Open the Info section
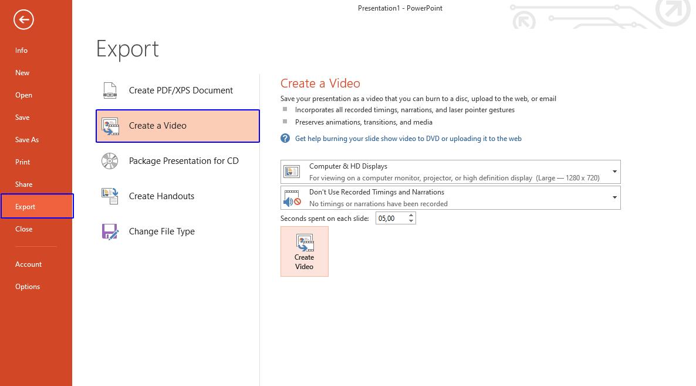 (21, 51)
